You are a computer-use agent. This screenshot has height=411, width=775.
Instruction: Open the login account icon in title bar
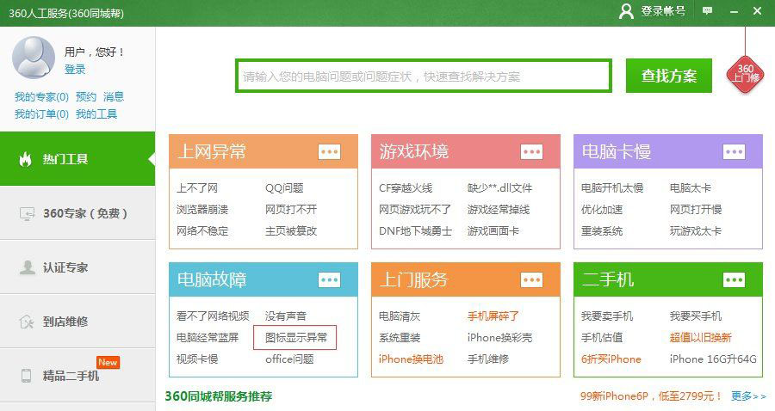click(626, 11)
